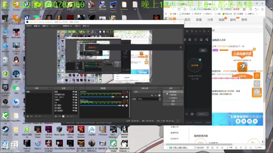The height and width of the screenshot is (153, 273).
Task: Click the 停止推流 button in Controls
Action: coord(173,91)
